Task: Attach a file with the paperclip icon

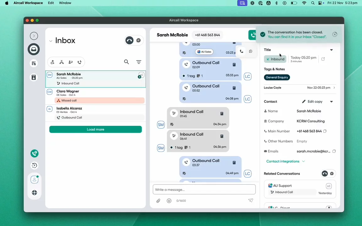Action: pyautogui.click(x=158, y=201)
